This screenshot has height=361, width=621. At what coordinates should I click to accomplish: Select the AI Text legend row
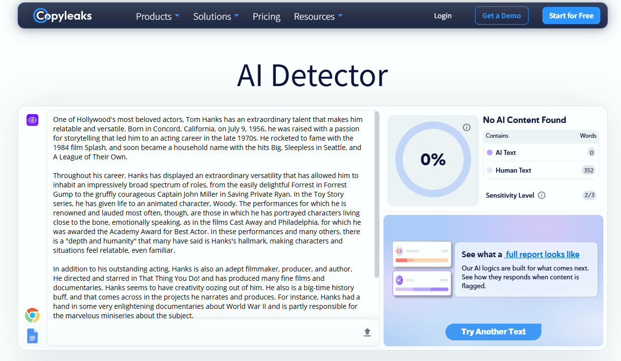click(541, 152)
